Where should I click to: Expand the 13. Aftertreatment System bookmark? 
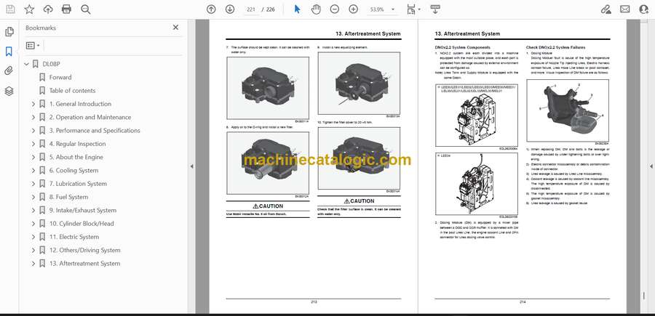(x=33, y=264)
